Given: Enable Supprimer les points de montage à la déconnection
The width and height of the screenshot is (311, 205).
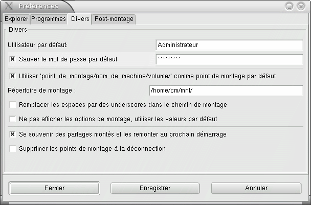Looking at the screenshot, I should point(13,149).
